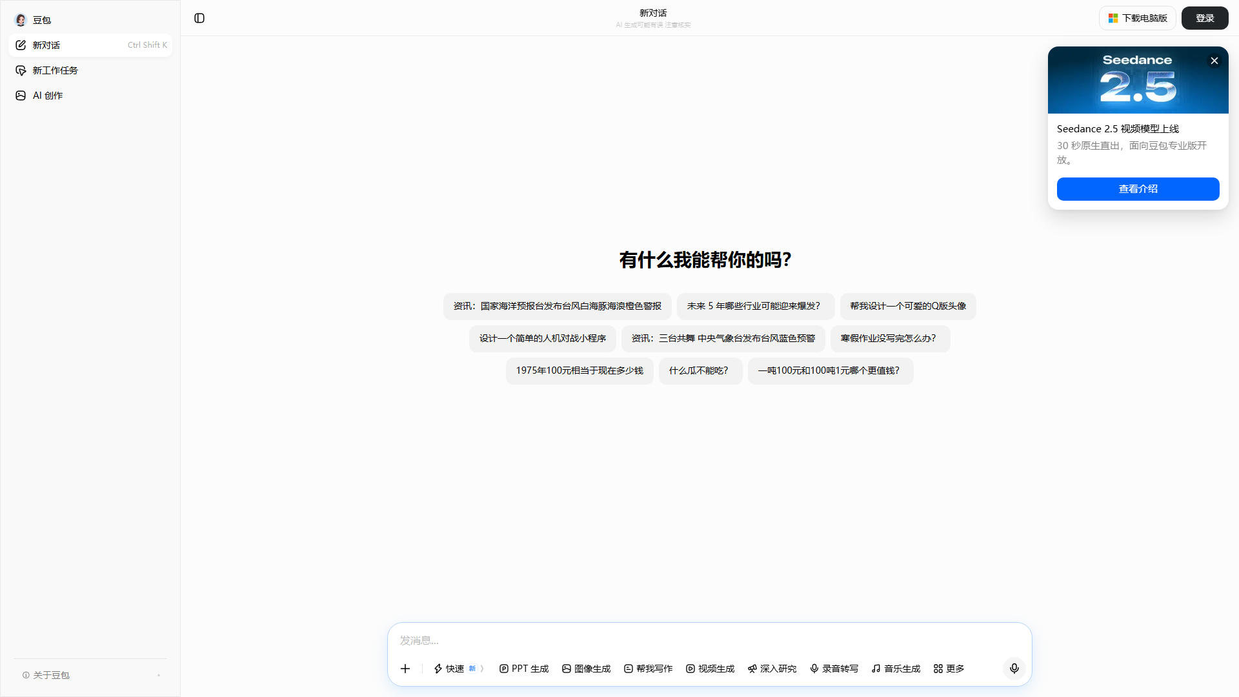Click the Windows logo on download button

(x=1113, y=18)
